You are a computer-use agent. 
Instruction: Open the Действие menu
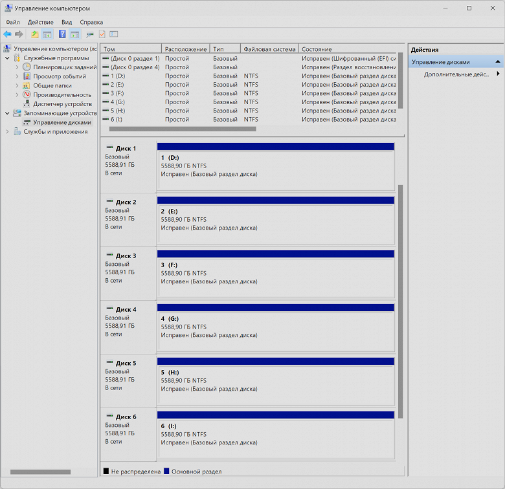(40, 22)
